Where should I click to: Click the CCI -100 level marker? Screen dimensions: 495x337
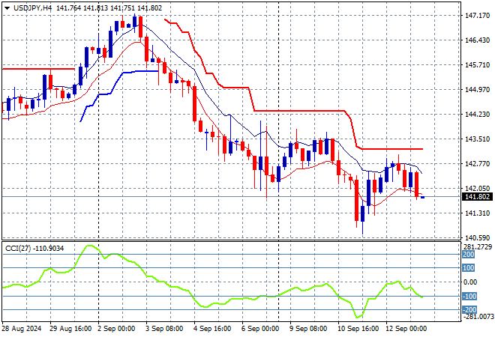pos(468,297)
